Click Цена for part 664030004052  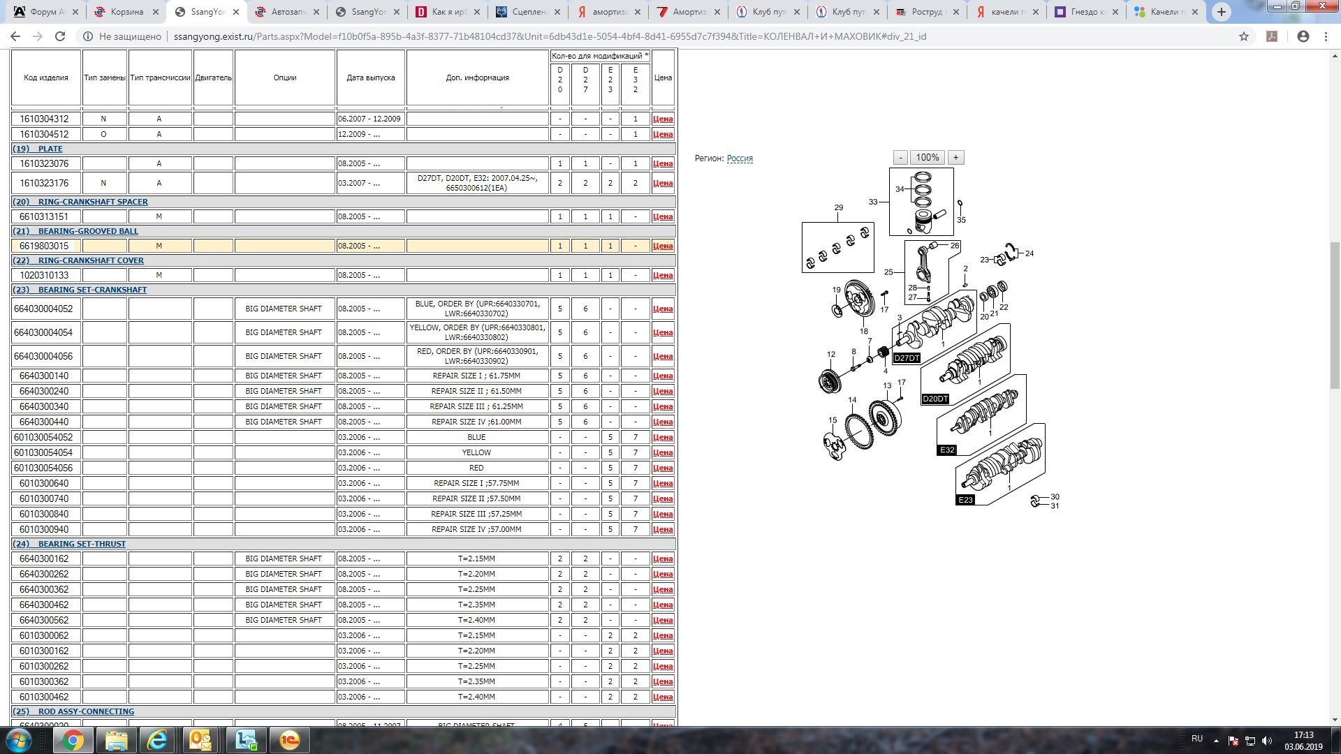[663, 309]
